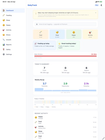Click the Nappy icon in recent activity
This screenshot has height=140, width=105.
36,118
